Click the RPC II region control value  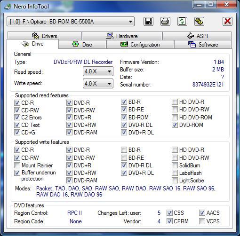click(x=74, y=213)
